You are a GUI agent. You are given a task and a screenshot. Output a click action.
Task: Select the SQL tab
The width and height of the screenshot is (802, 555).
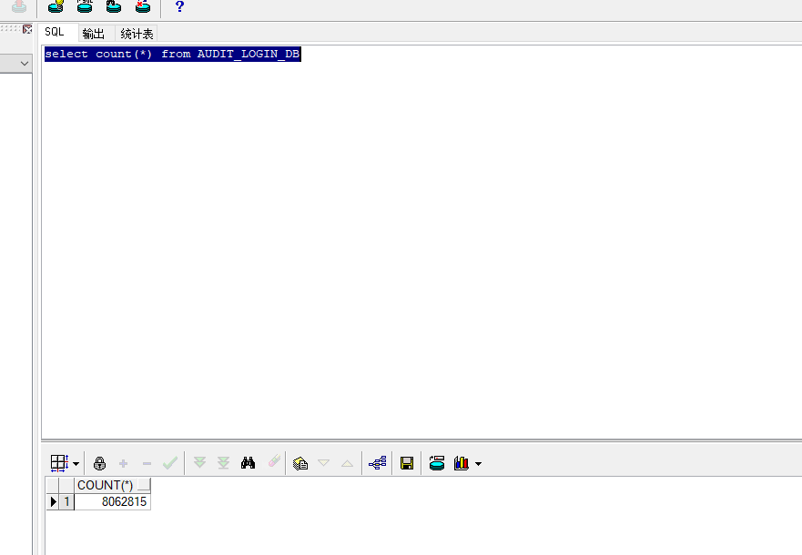(55, 32)
